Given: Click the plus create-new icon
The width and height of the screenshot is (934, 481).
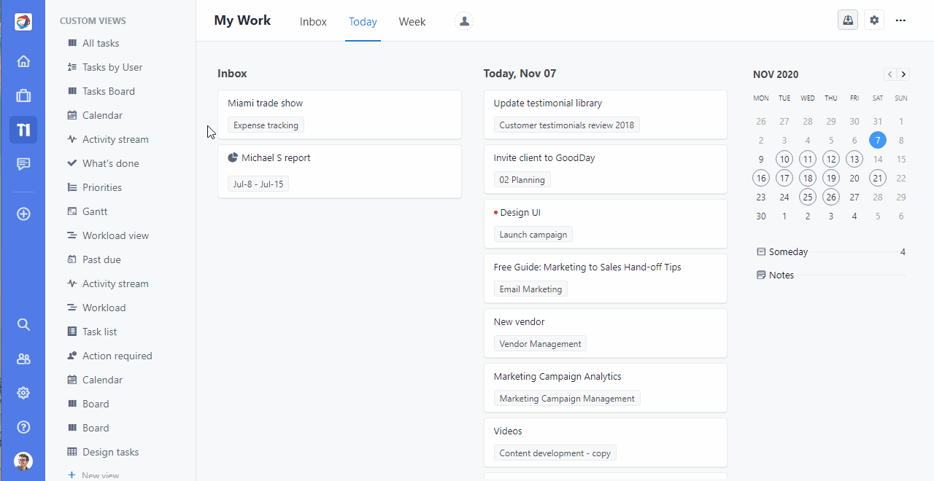Looking at the screenshot, I should [23, 214].
